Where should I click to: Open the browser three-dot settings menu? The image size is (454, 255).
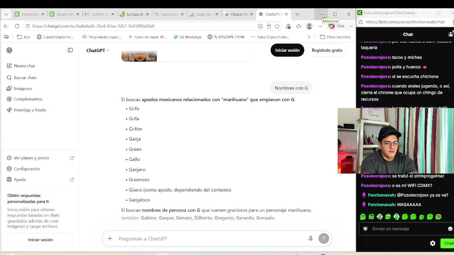(x=320, y=26)
